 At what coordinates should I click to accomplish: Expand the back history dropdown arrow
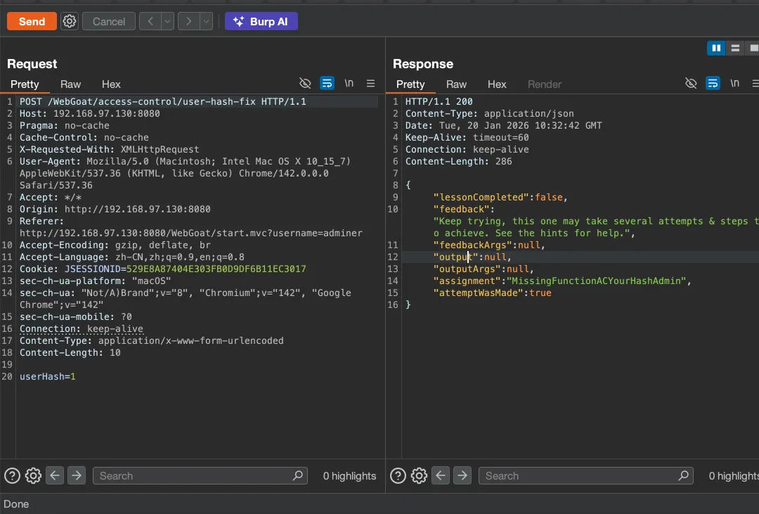167,22
